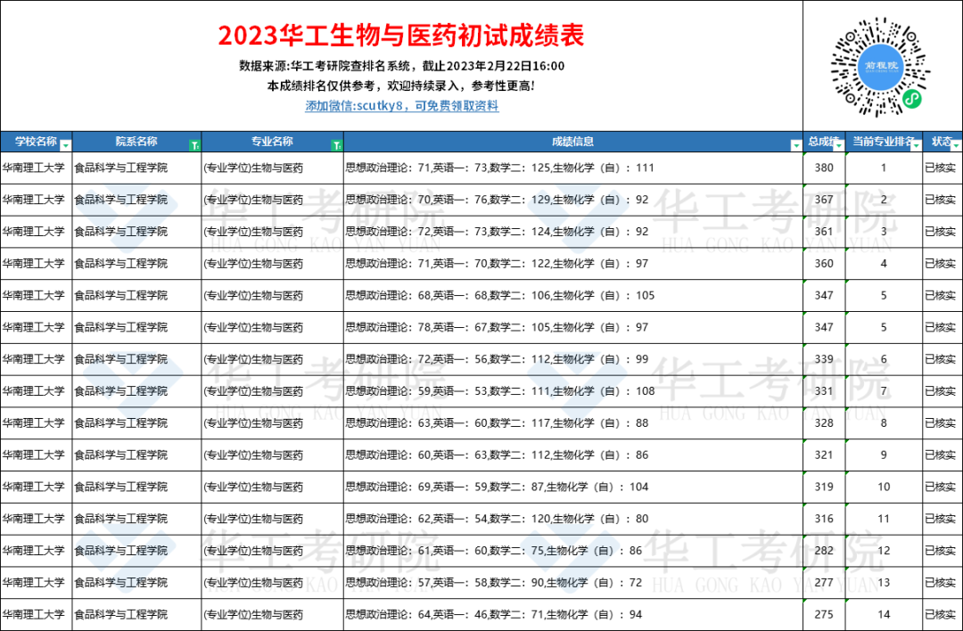Select the total score cell 380
963x631 pixels.
824,168
